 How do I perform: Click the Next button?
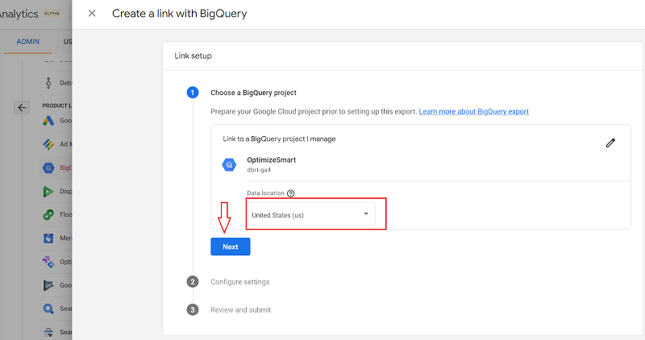(231, 247)
